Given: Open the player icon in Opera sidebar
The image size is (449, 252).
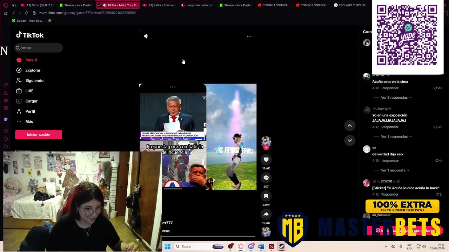Looking at the screenshot, I should [6, 131].
